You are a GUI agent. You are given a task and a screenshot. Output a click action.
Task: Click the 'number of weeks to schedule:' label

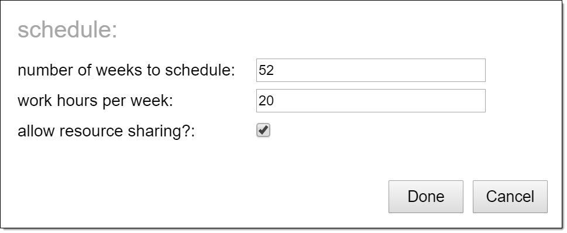126,70
